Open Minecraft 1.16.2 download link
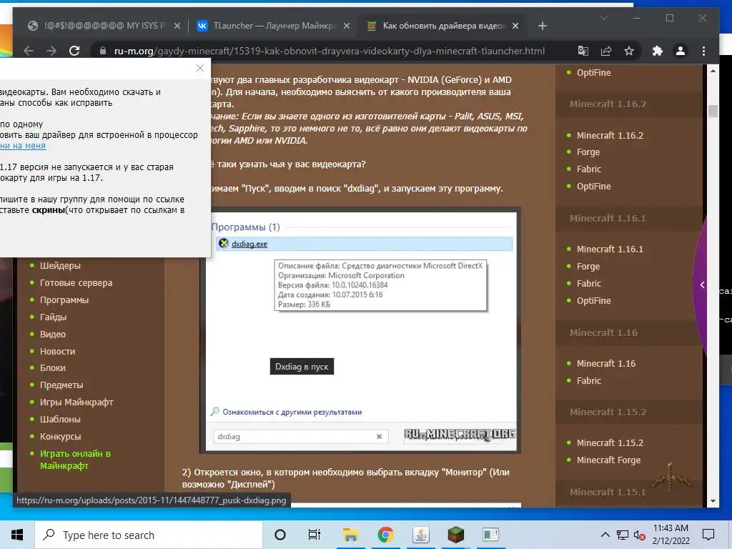 [610, 135]
